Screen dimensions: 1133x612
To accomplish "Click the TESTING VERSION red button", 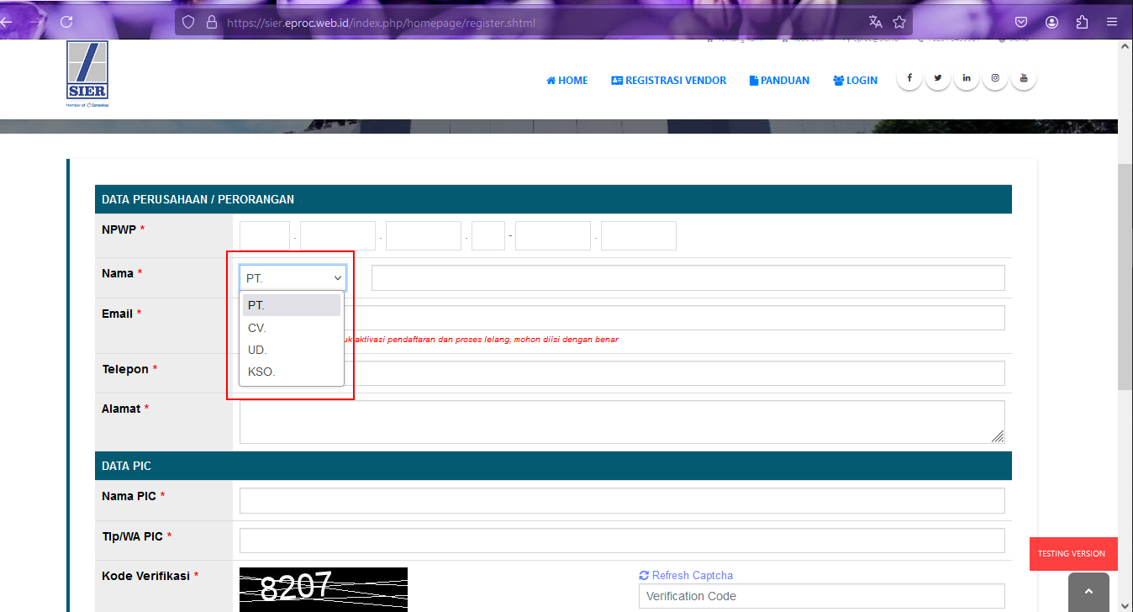I will click(x=1073, y=554).
